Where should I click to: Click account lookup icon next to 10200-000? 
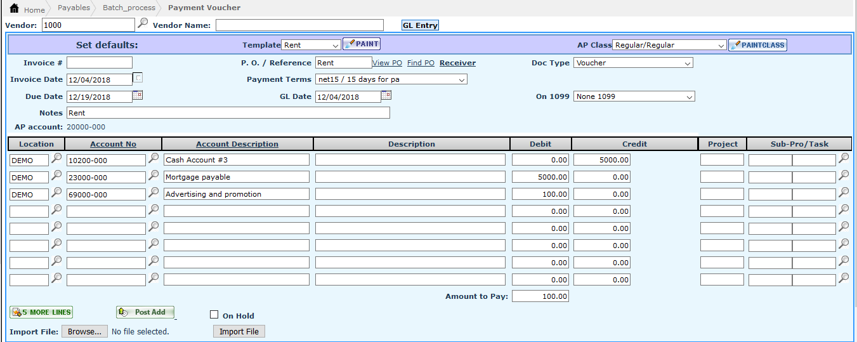[154, 159]
